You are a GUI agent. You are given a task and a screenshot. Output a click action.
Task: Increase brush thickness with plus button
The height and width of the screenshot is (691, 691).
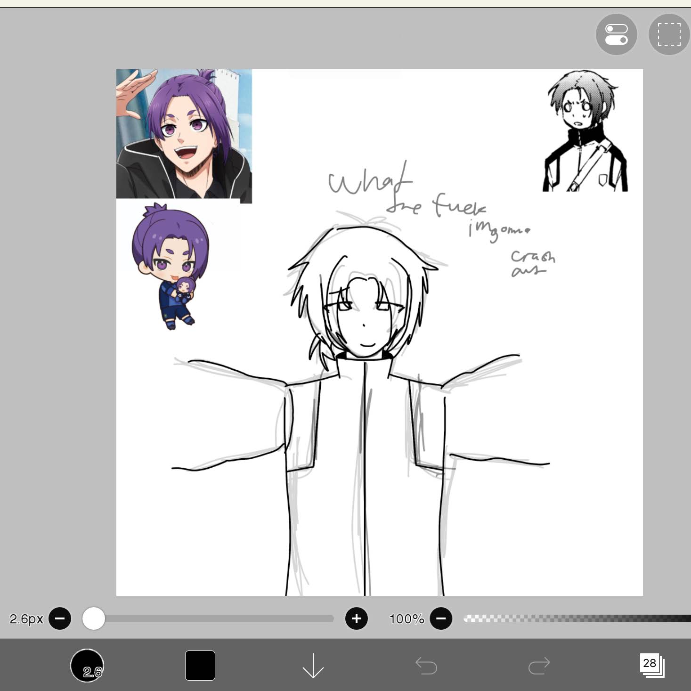click(x=357, y=618)
